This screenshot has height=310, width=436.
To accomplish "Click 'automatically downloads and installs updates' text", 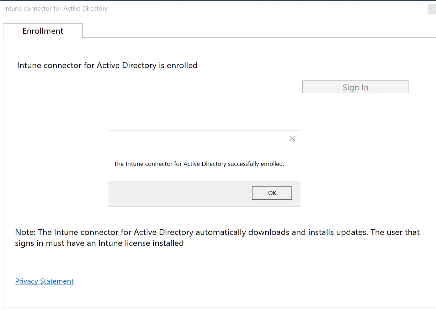I will (x=282, y=232).
